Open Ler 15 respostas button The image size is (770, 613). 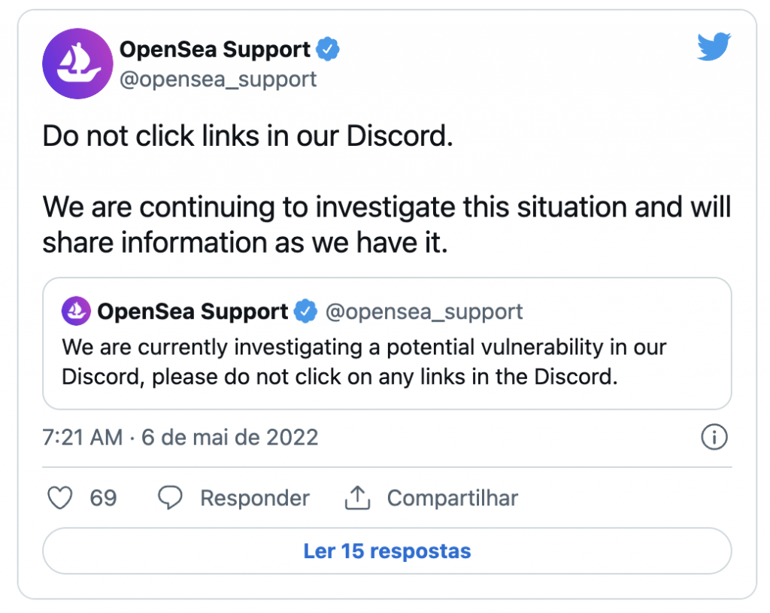click(387, 551)
